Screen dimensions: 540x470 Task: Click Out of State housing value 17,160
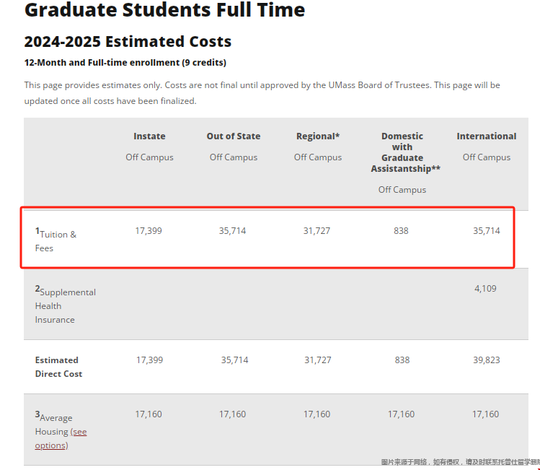click(232, 414)
